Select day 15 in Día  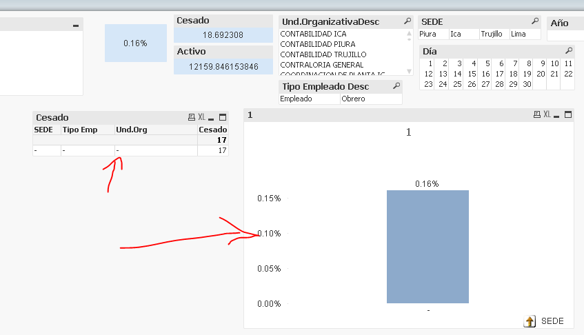(470, 74)
